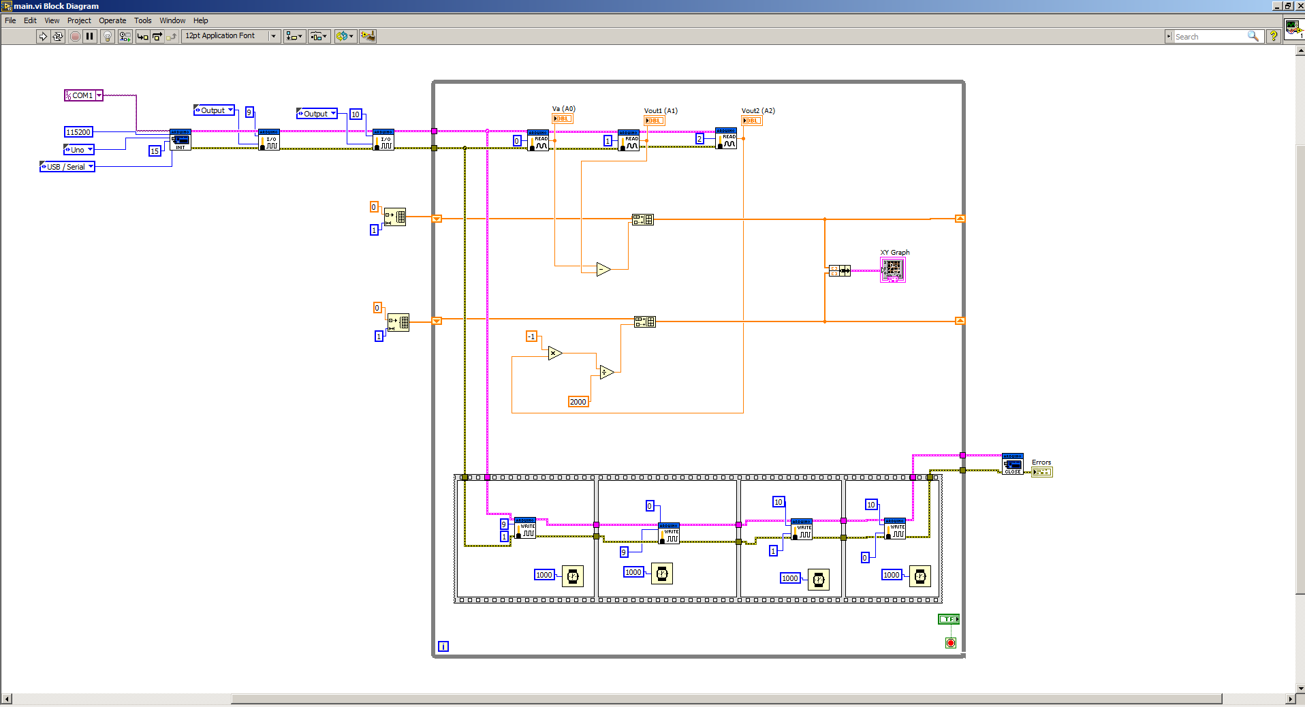Click the Abort Execution button
Screen dimensions: 1305x707
(x=75, y=36)
